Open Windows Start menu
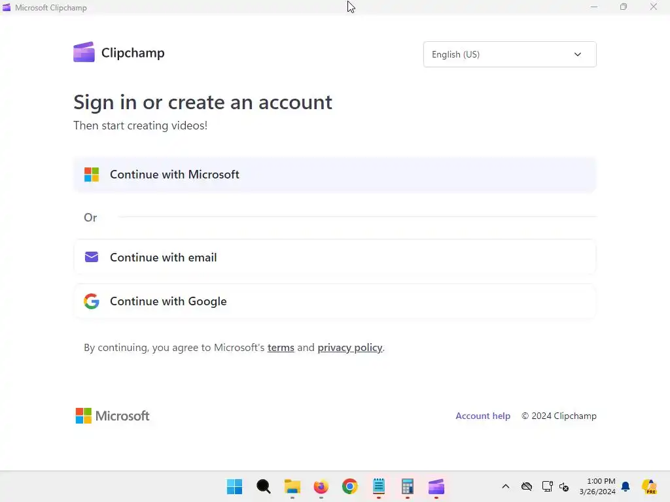Viewport: 670px width, 502px height. (x=235, y=486)
